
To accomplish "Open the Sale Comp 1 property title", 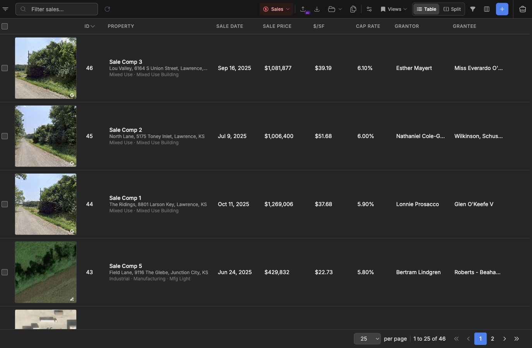I will (125, 198).
